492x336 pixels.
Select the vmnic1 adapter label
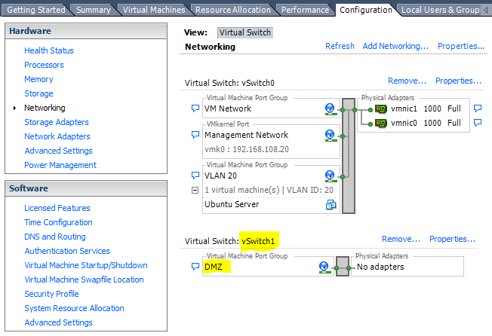(x=404, y=108)
